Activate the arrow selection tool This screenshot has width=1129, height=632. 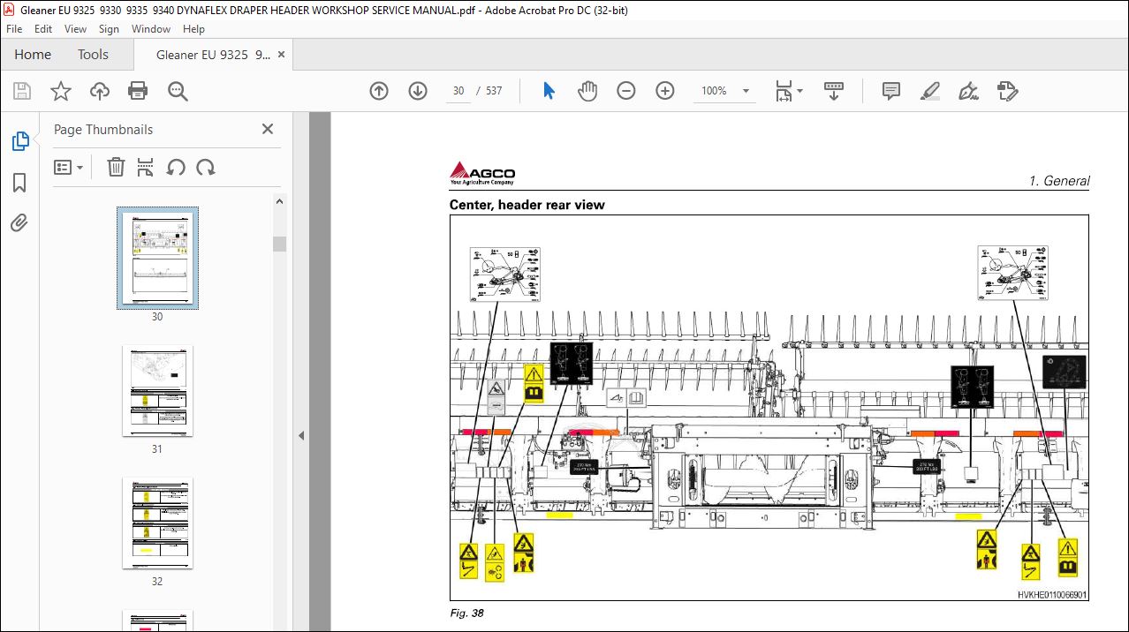pos(549,91)
